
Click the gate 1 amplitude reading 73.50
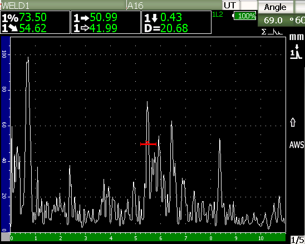coord(33,17)
